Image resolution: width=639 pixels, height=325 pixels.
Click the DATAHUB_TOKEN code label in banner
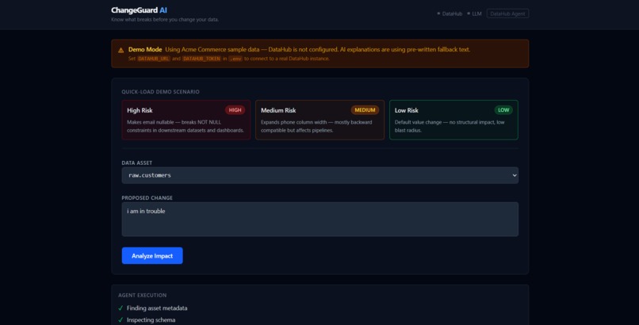[201, 59]
